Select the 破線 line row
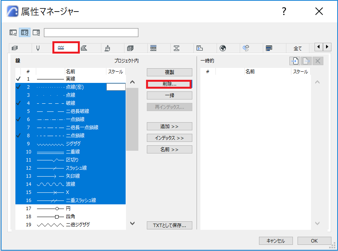The image size is (338, 251). (x=71, y=103)
